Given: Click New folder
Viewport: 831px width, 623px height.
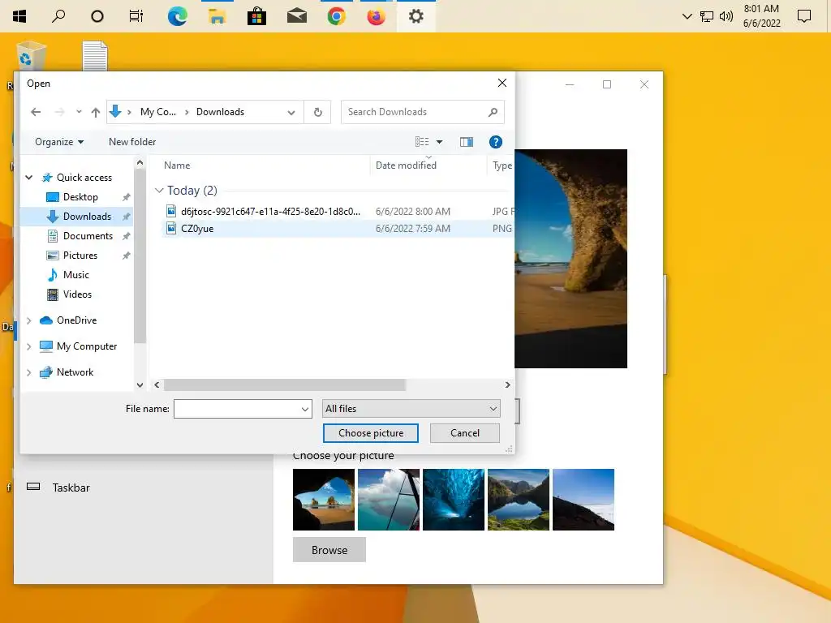Looking at the screenshot, I should click(x=132, y=141).
